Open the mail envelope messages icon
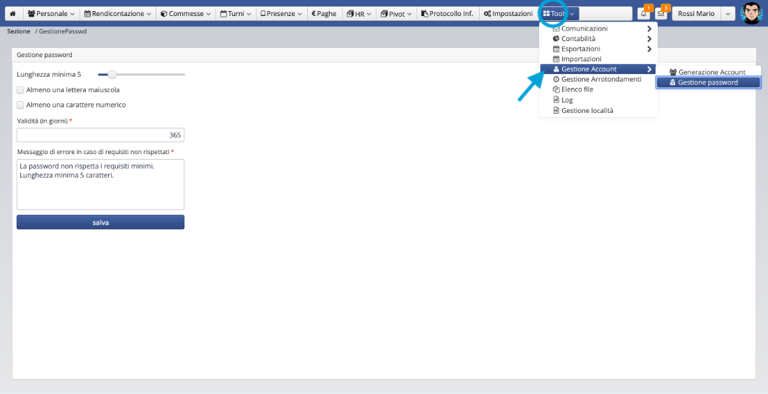The width and height of the screenshot is (768, 394). (x=661, y=14)
